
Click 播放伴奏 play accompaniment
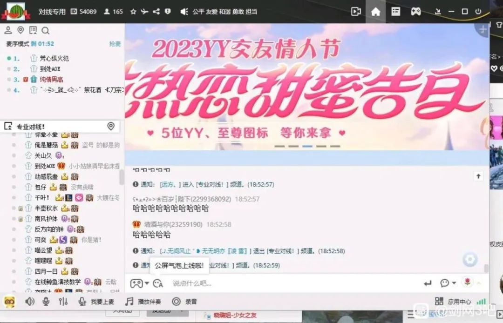click(x=143, y=302)
